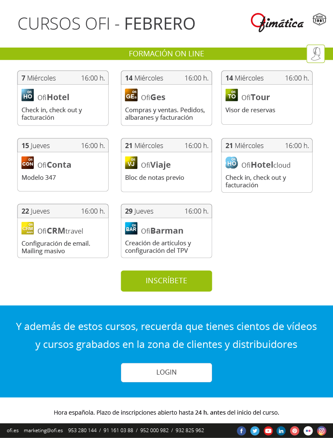Viewport: 333px width, 438px height.
Task: Click the Ofimática logo in the header
Action: (277, 23)
